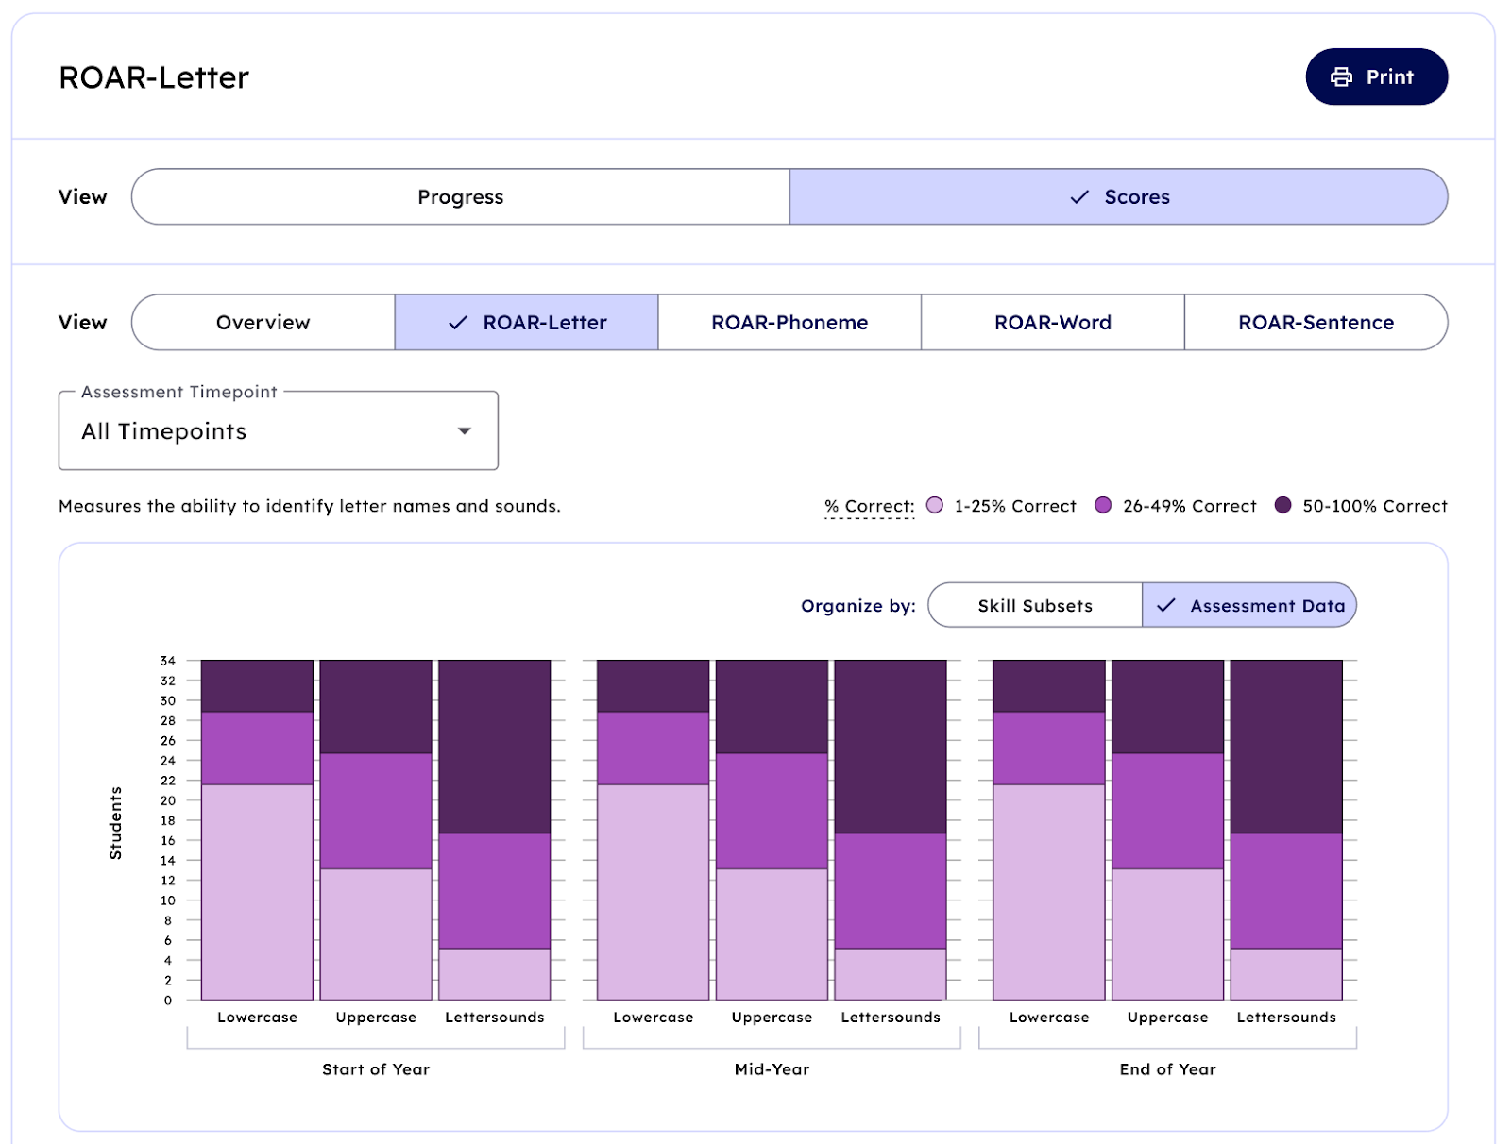Viewport: 1511px width, 1144px height.
Task: Click the checkmark icon beside Assessment Data
Action: tap(1166, 606)
